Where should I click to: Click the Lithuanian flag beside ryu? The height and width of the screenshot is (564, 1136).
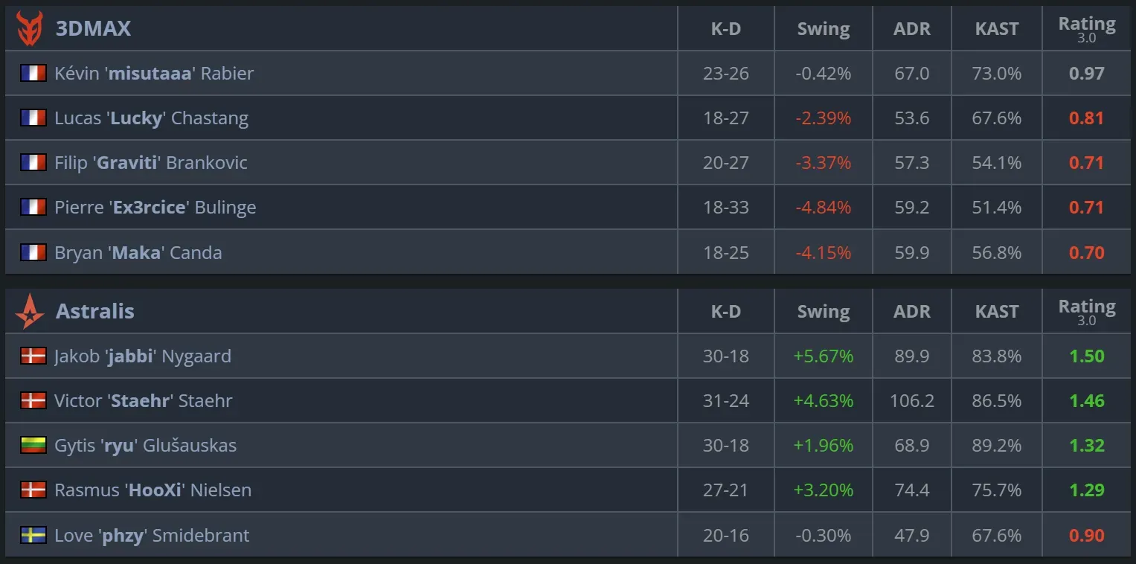click(33, 446)
